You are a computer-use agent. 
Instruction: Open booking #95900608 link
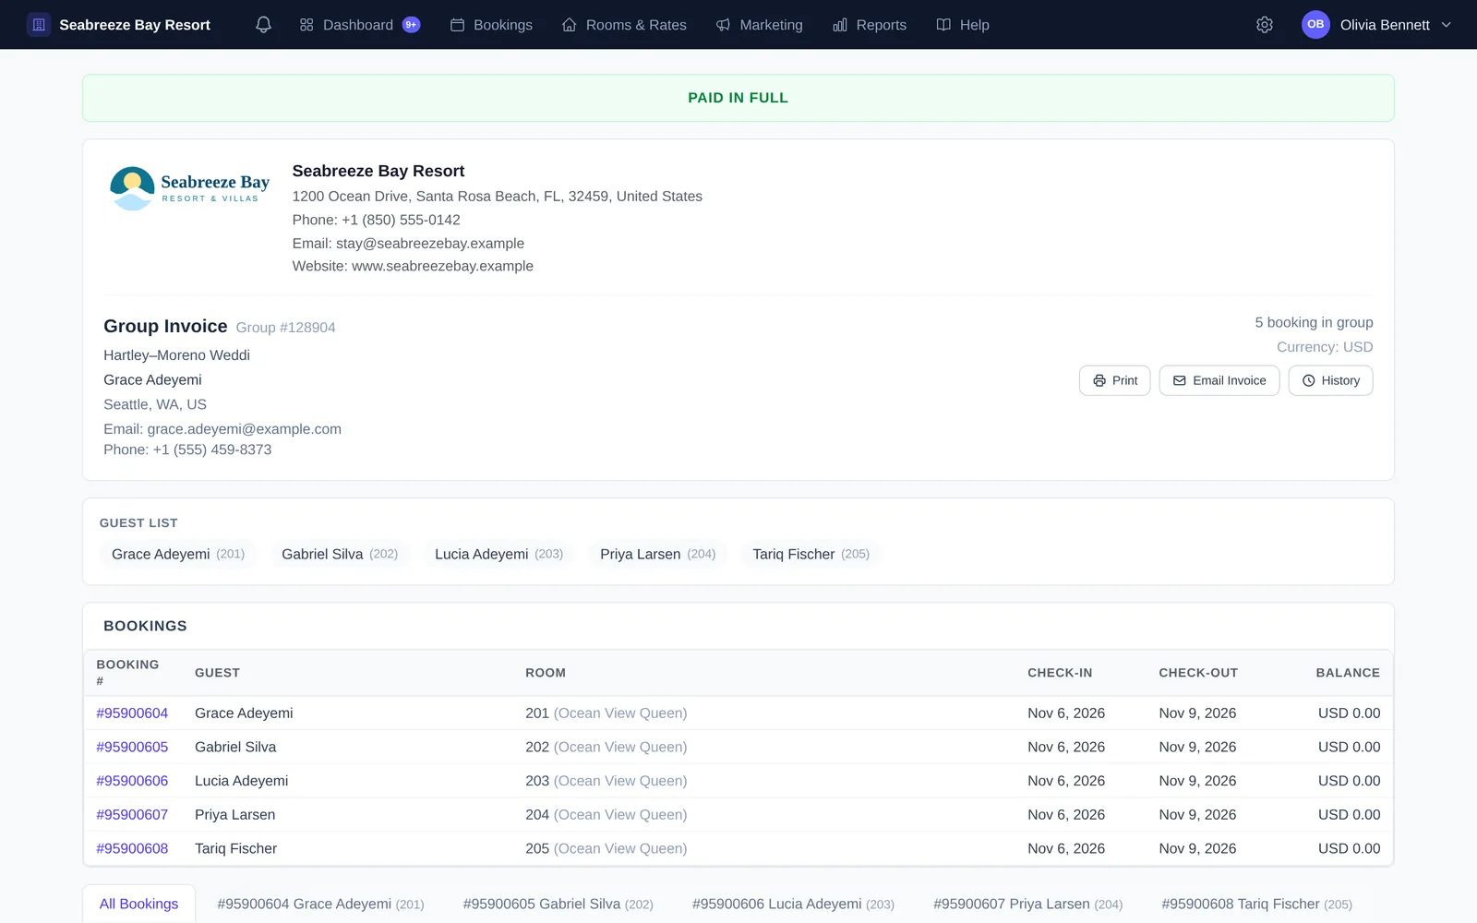click(x=132, y=848)
